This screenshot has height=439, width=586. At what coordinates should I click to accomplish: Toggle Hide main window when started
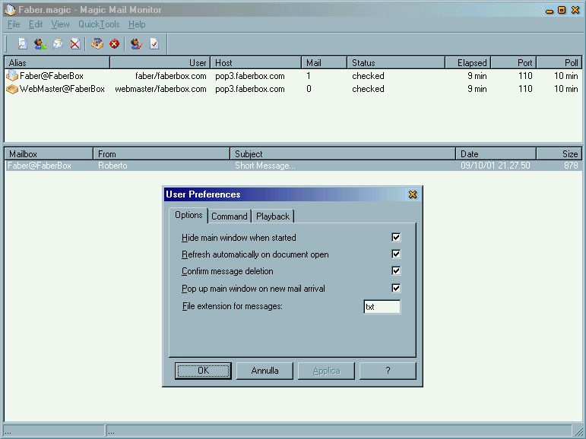click(396, 238)
